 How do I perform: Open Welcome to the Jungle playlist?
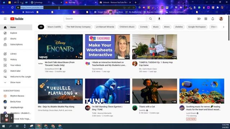(16, 77)
